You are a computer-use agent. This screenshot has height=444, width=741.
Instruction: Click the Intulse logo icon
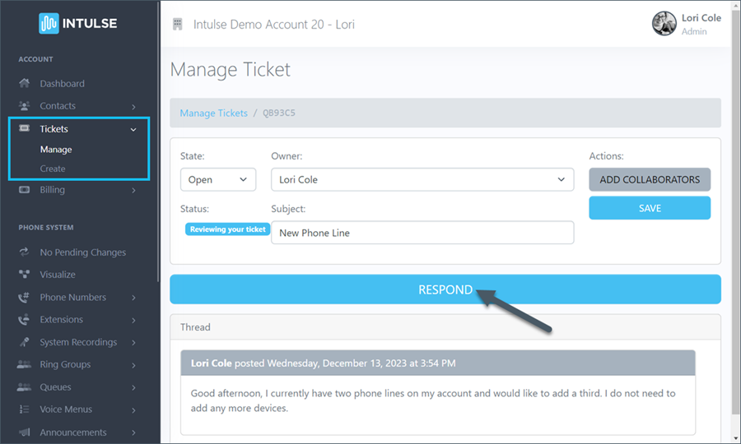[x=49, y=23]
